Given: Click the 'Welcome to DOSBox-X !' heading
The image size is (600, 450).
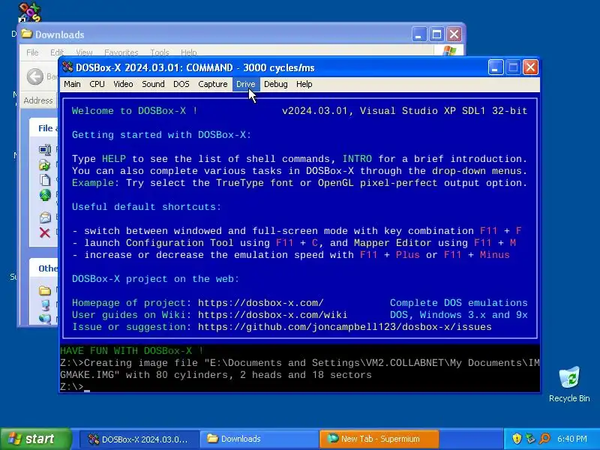Looking at the screenshot, I should tap(135, 111).
